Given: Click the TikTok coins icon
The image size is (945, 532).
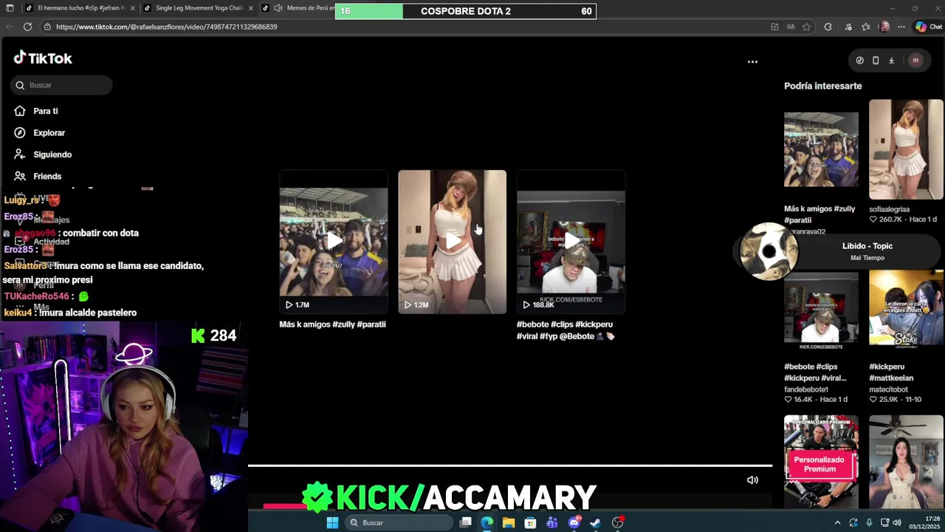Looking at the screenshot, I should [x=859, y=61].
